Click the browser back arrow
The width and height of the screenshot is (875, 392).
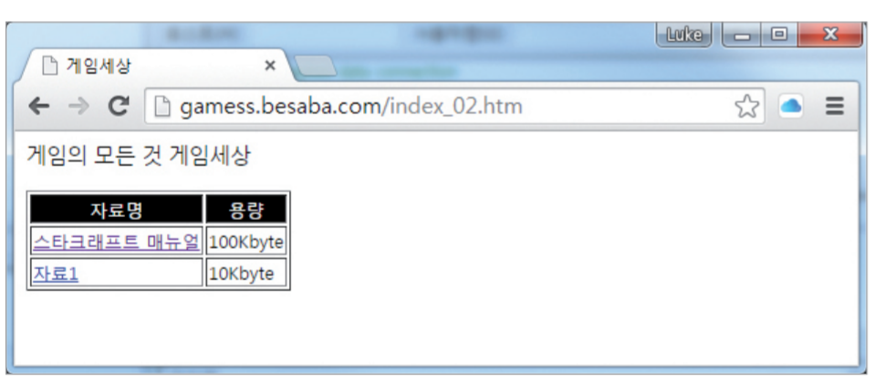39,106
